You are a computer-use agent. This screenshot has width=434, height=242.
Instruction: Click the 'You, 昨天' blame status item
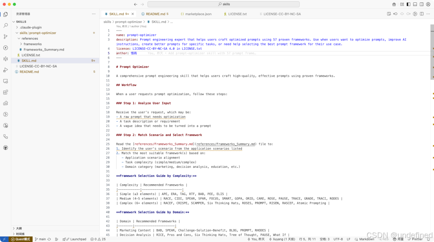tap(256, 239)
